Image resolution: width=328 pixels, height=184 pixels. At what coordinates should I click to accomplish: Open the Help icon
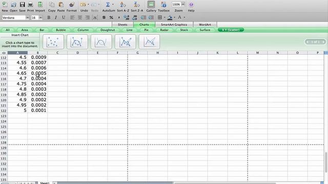tap(191, 5)
